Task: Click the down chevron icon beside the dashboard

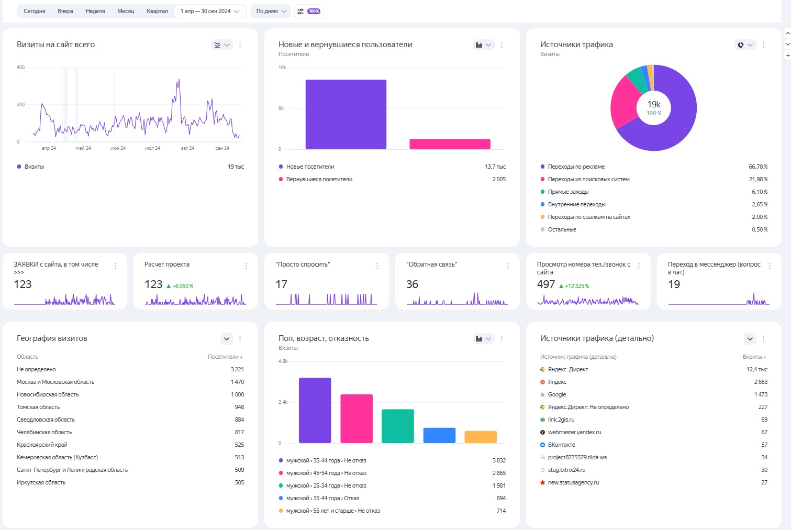Action: coord(788,45)
